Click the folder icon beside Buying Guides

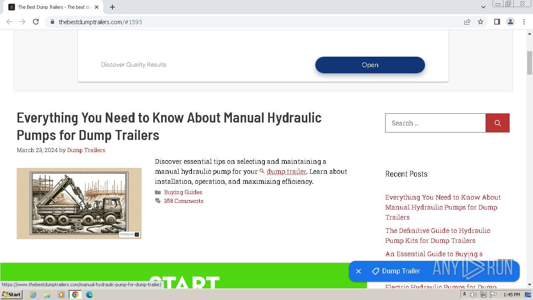(158, 192)
